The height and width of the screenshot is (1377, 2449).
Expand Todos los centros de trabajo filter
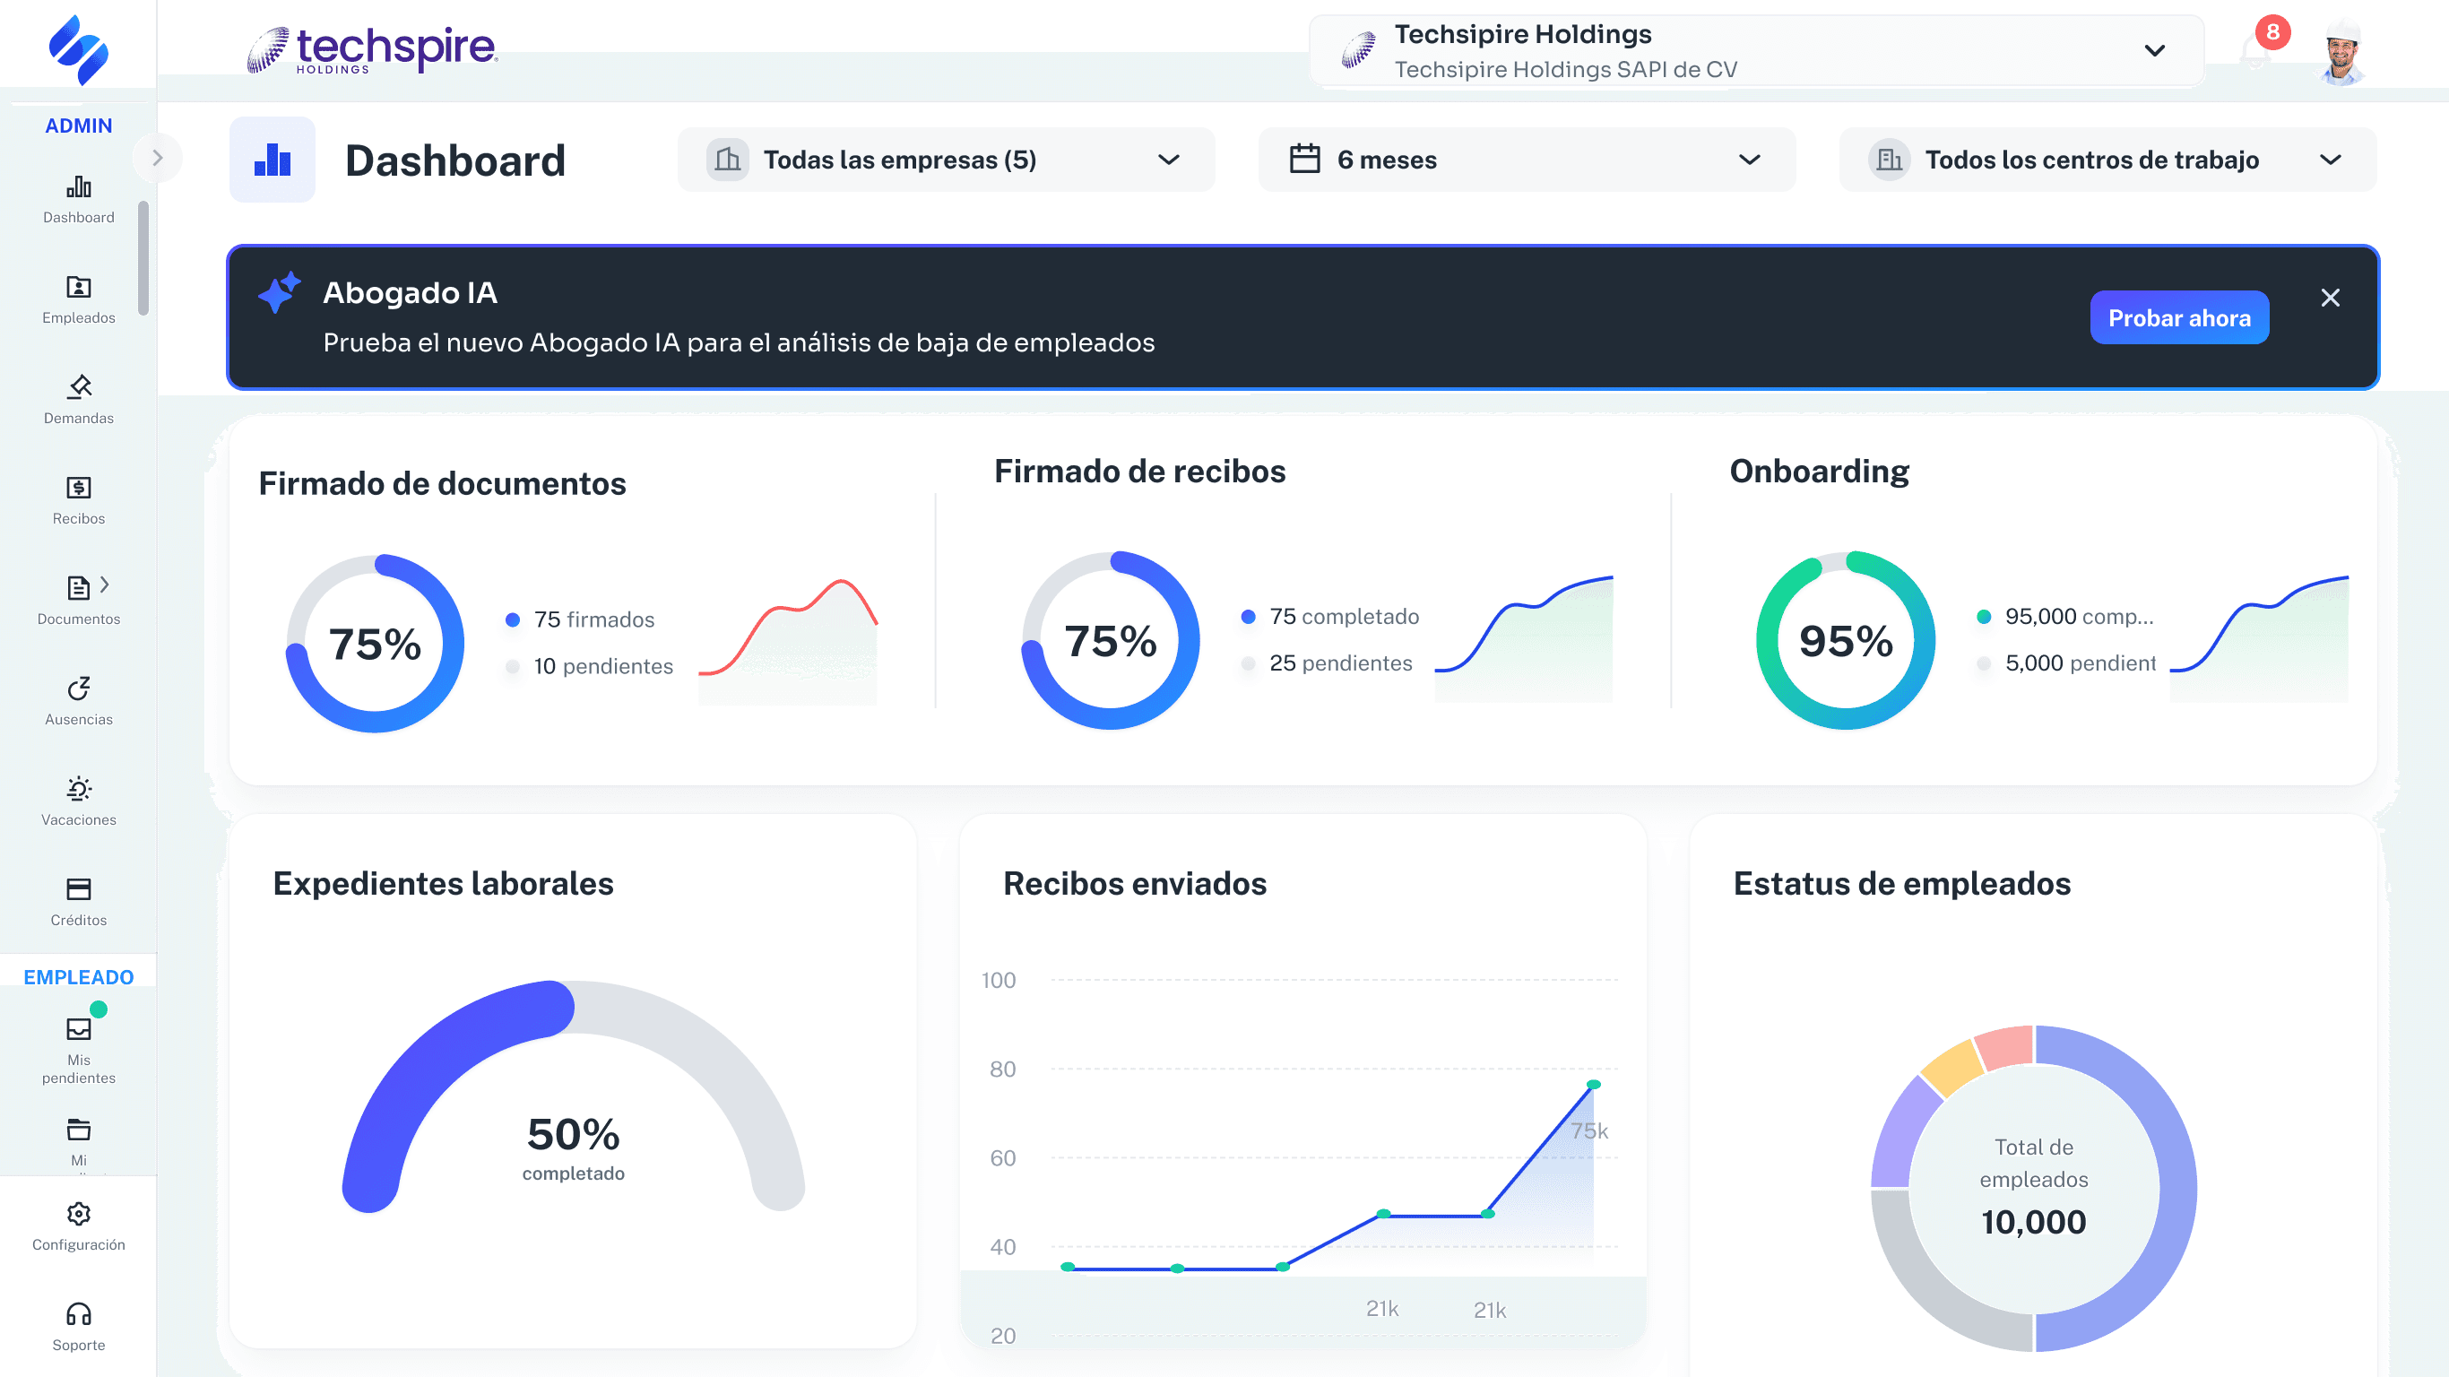point(2107,159)
